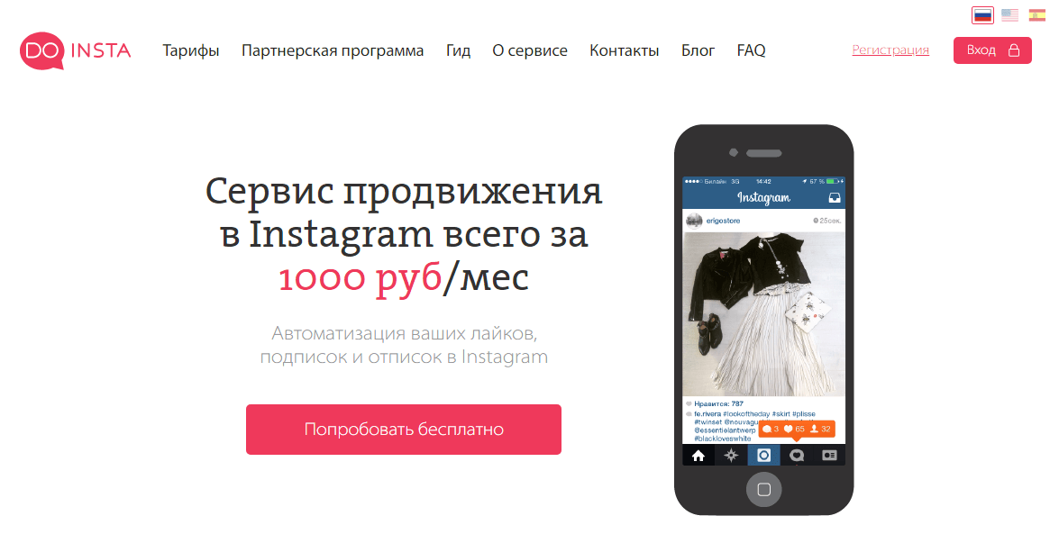Open the FAQ page
Screen dimensions: 1059x543
(751, 50)
